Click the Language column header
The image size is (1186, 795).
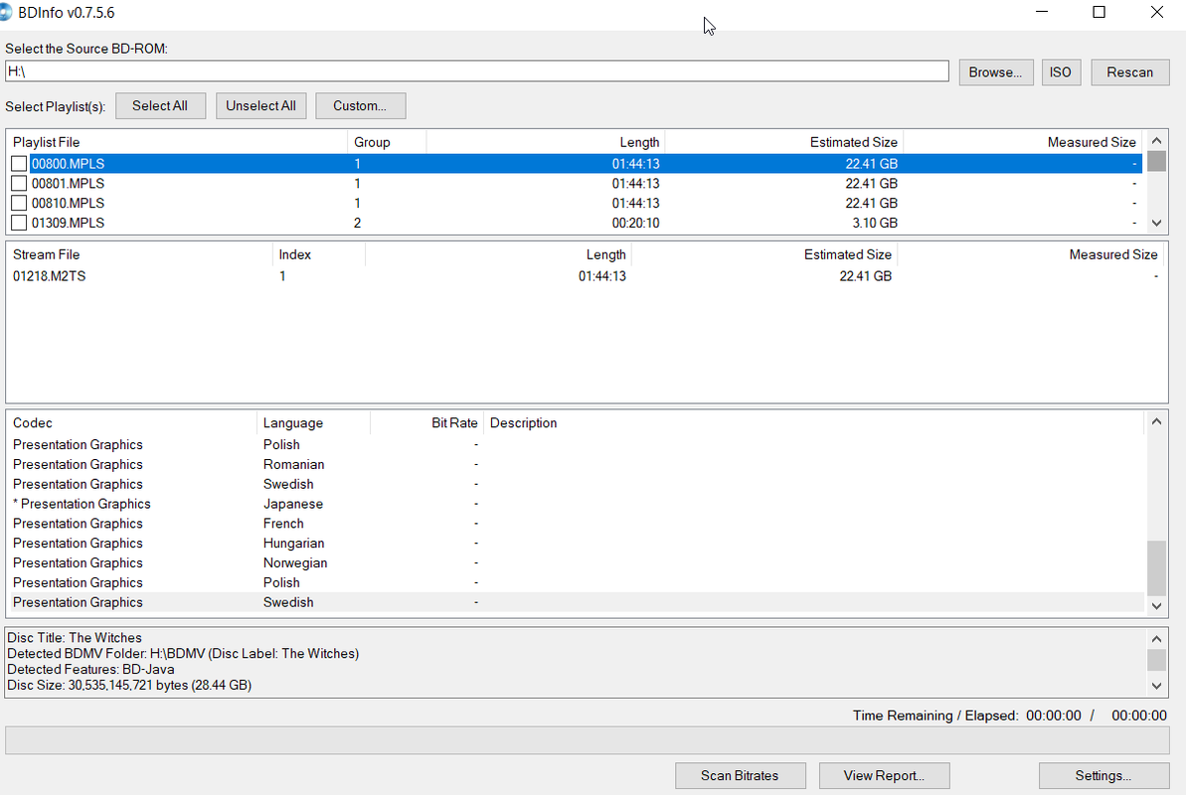click(x=313, y=422)
